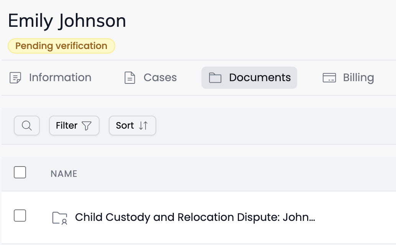Click the Billing tab's card icon
This screenshot has width=396, height=245.
click(x=329, y=78)
